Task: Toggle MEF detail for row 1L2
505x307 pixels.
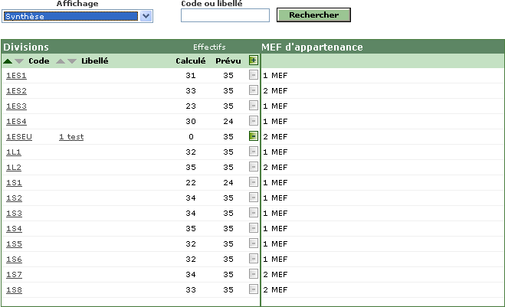Action: [x=254, y=167]
